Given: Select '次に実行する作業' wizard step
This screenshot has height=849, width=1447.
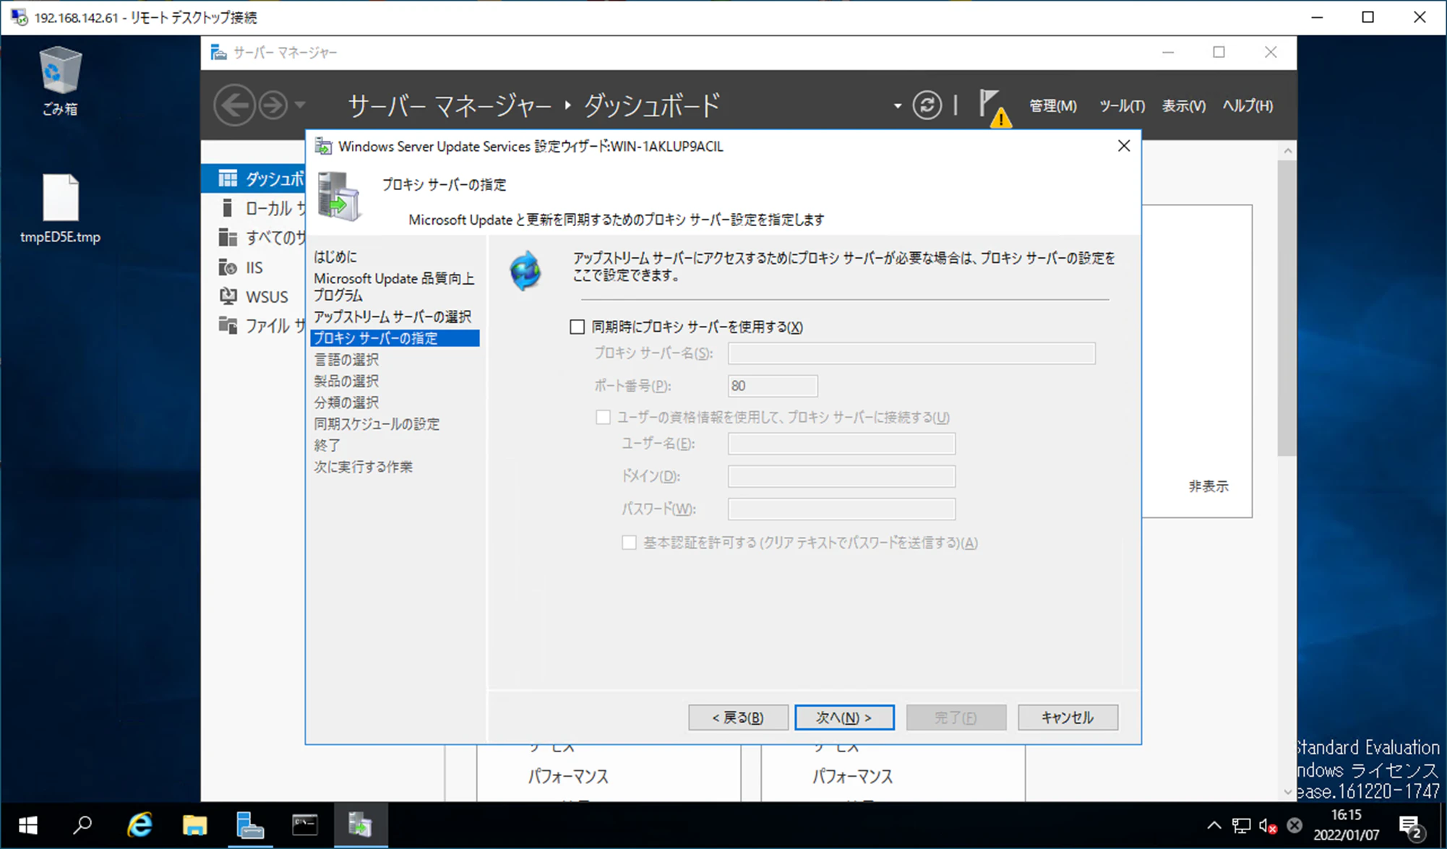Looking at the screenshot, I should (x=363, y=467).
